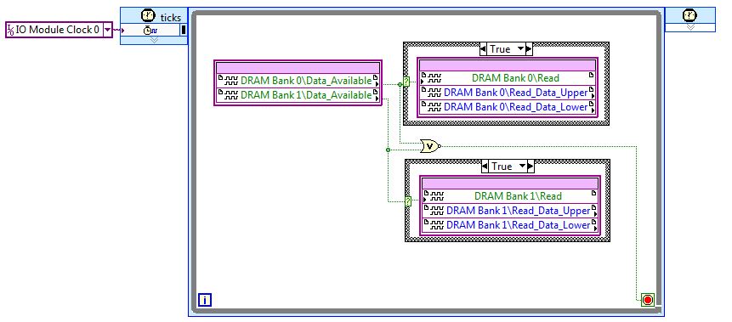Click the previous-case arrow on the lower case structure

[x=485, y=167]
